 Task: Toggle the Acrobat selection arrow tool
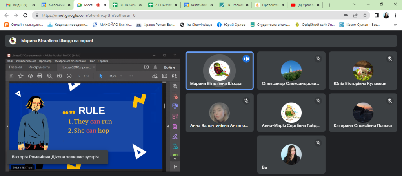pyautogui.click(x=101, y=76)
